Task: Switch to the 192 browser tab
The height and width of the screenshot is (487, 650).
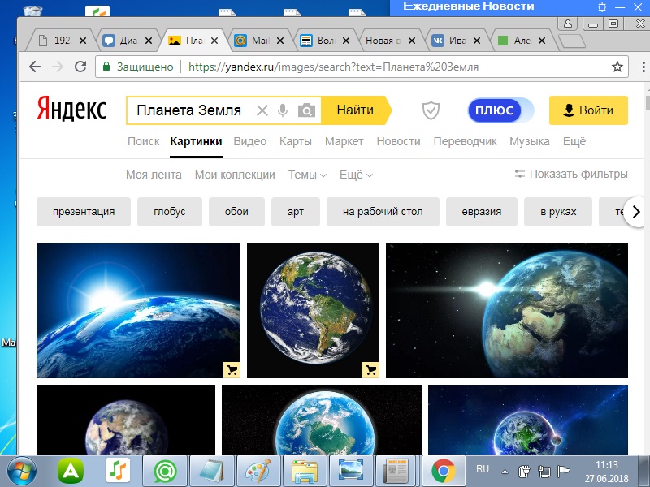Action: click(63, 41)
